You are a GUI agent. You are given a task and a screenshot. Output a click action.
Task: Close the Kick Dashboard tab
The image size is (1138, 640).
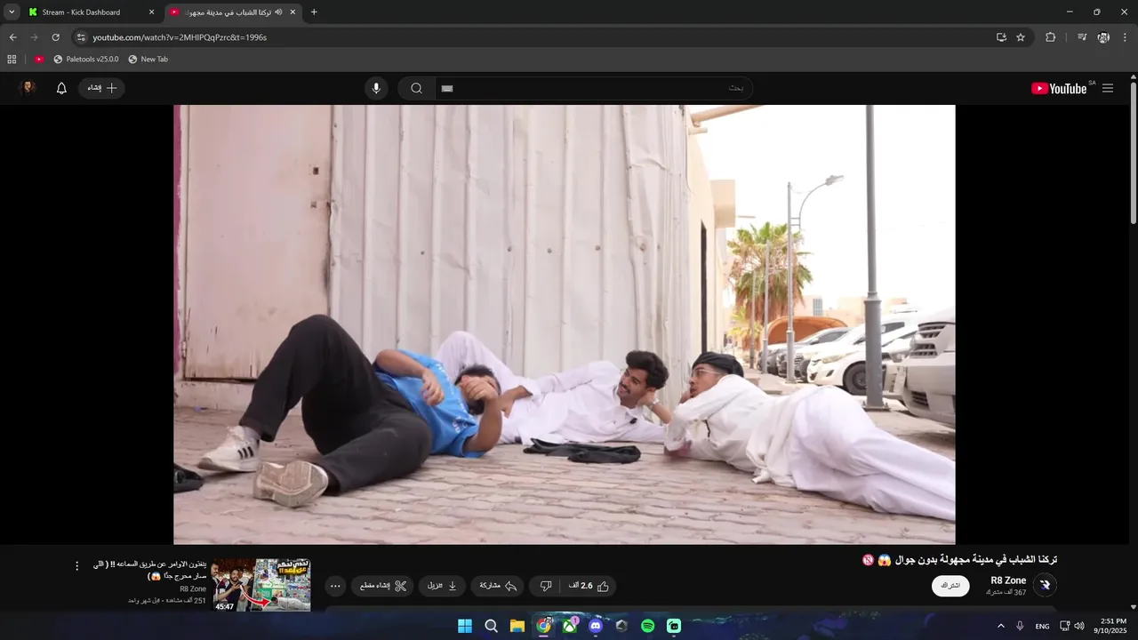coord(151,12)
